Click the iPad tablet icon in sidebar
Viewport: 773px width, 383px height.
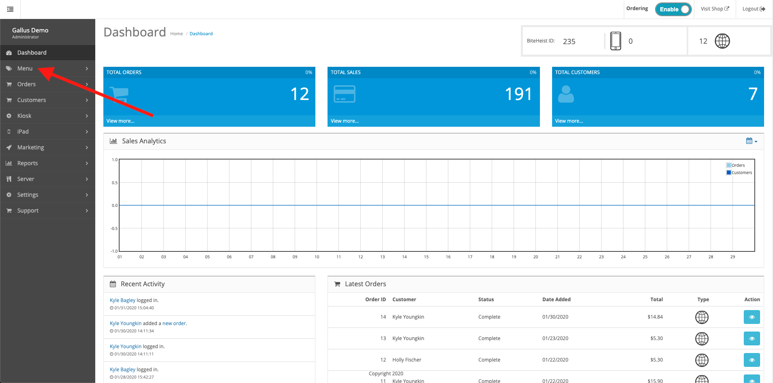(x=9, y=132)
